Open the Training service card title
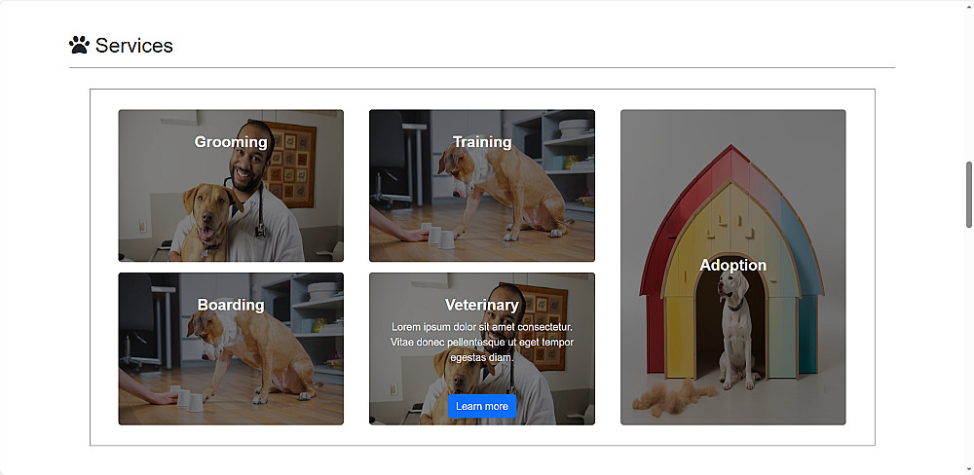The image size is (974, 475). [482, 142]
